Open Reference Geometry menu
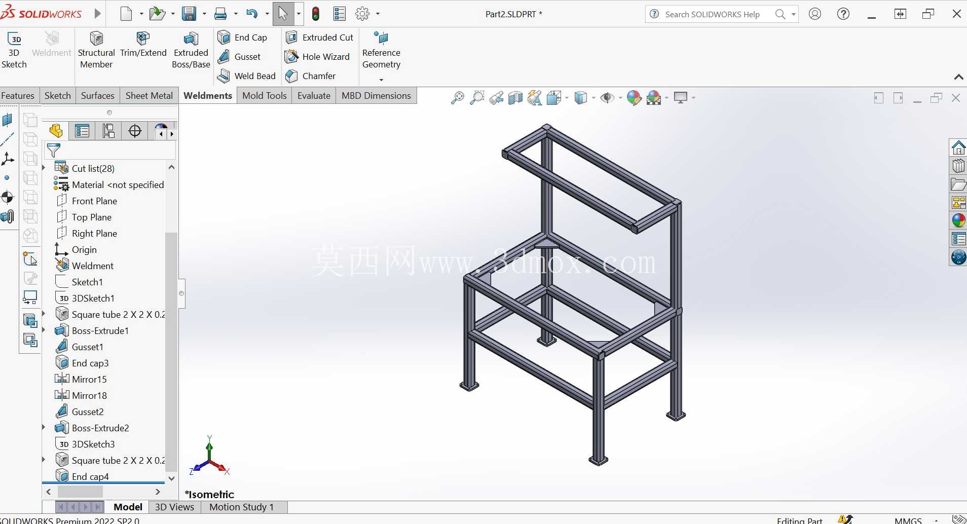The image size is (967, 524). pyautogui.click(x=381, y=56)
